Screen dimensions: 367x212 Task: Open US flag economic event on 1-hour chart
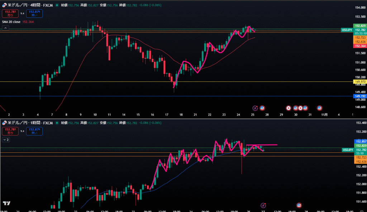pos(299,205)
